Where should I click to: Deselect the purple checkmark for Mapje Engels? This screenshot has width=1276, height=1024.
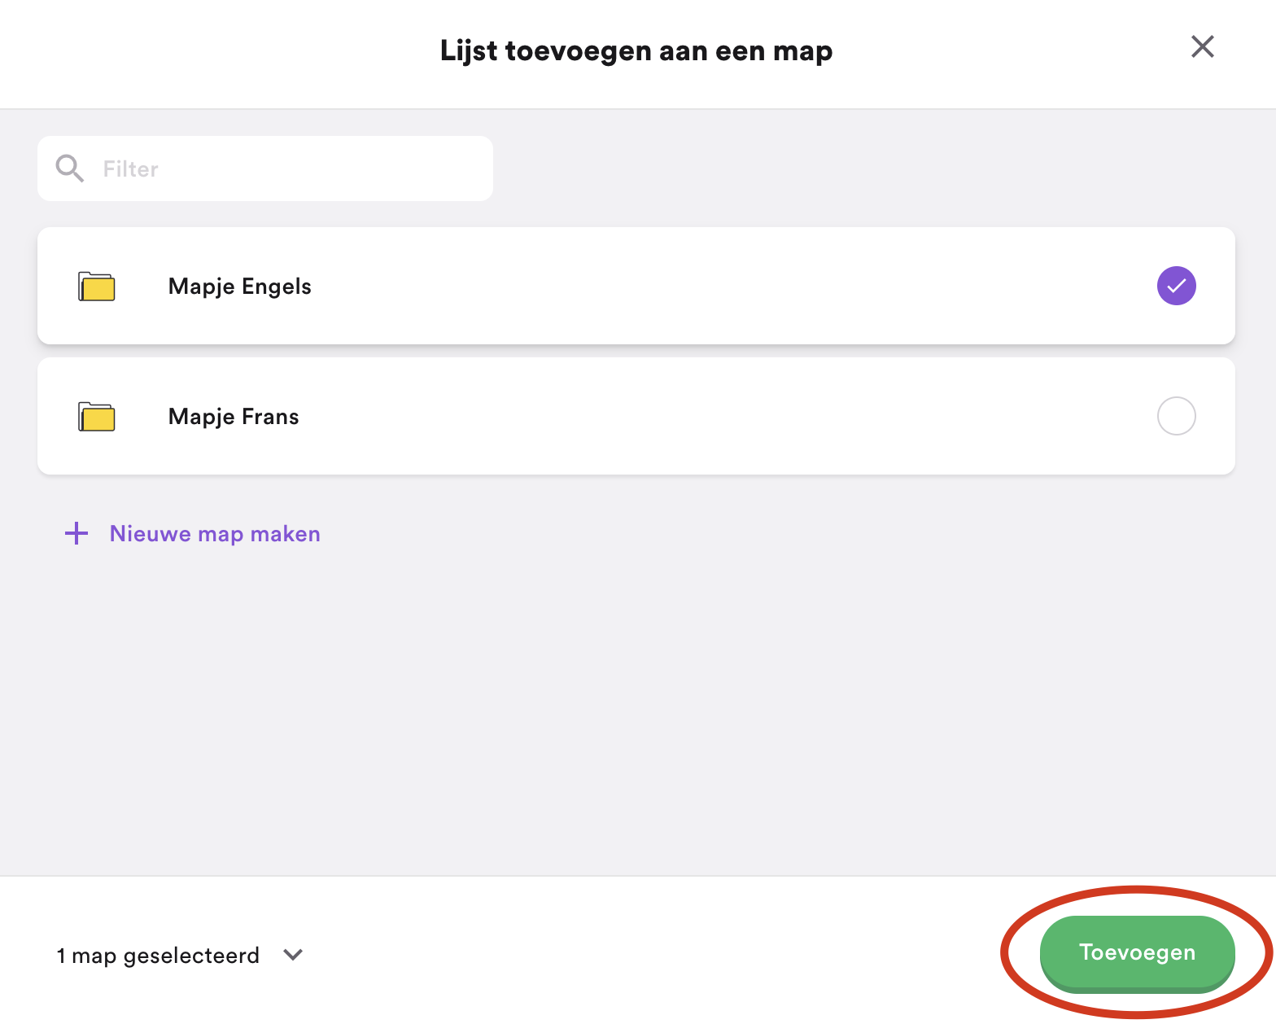[1176, 286]
